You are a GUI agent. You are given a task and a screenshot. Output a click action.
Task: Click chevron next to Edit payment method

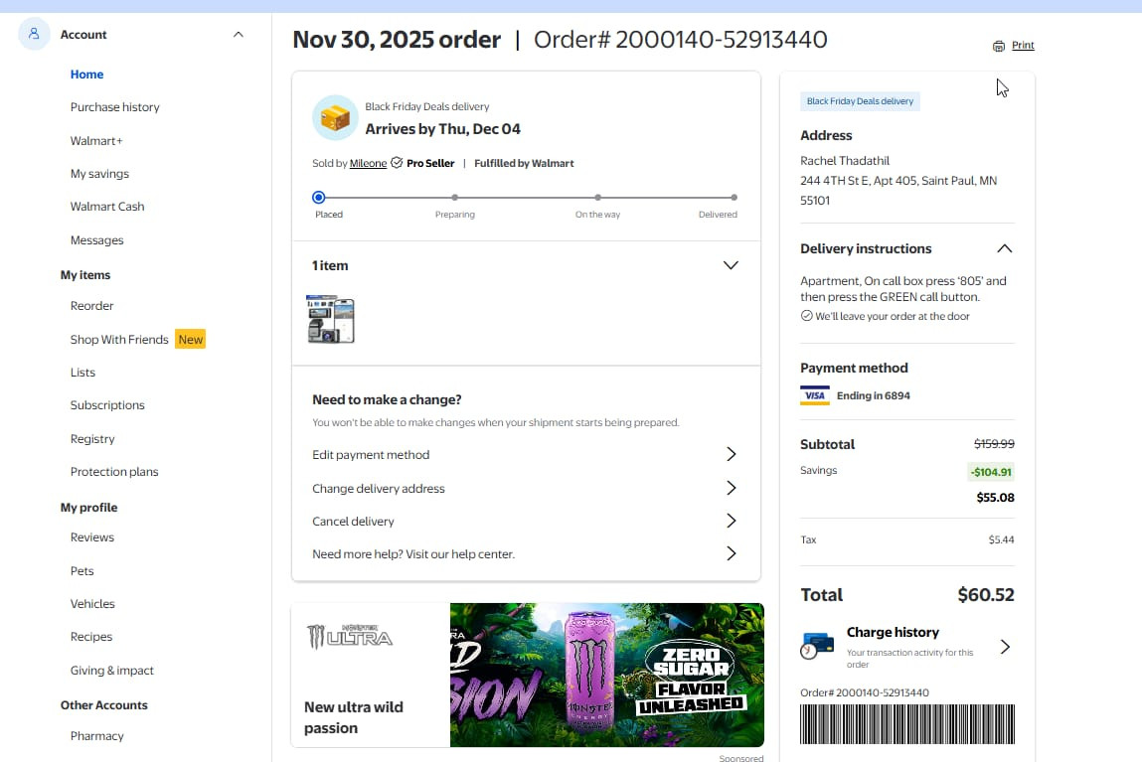pyautogui.click(x=732, y=454)
